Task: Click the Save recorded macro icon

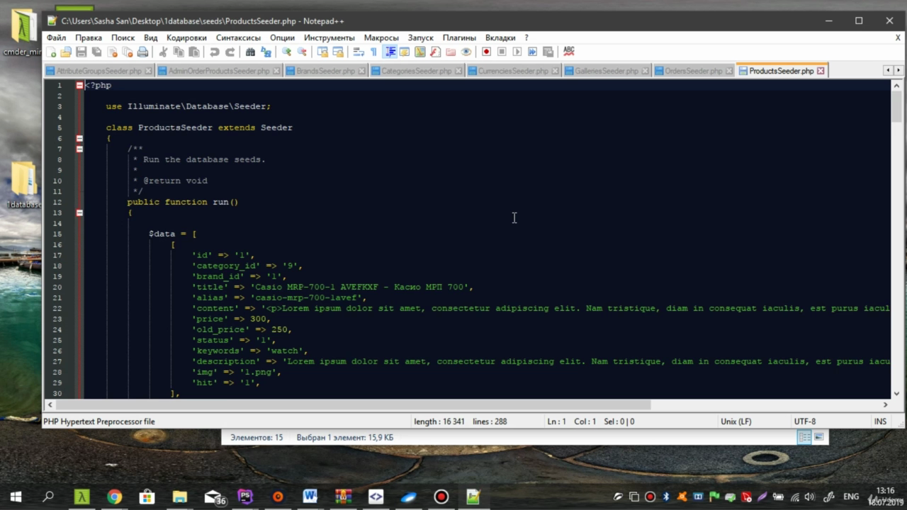Action: (x=548, y=52)
